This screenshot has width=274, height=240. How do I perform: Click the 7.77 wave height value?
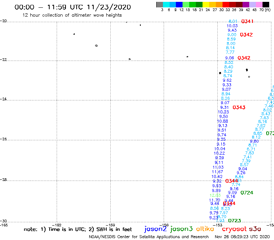coord(230,52)
